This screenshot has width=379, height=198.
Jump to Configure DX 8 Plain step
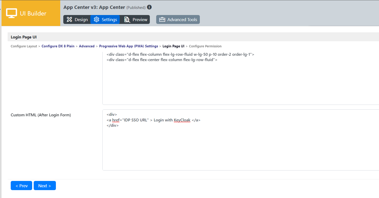[58, 46]
